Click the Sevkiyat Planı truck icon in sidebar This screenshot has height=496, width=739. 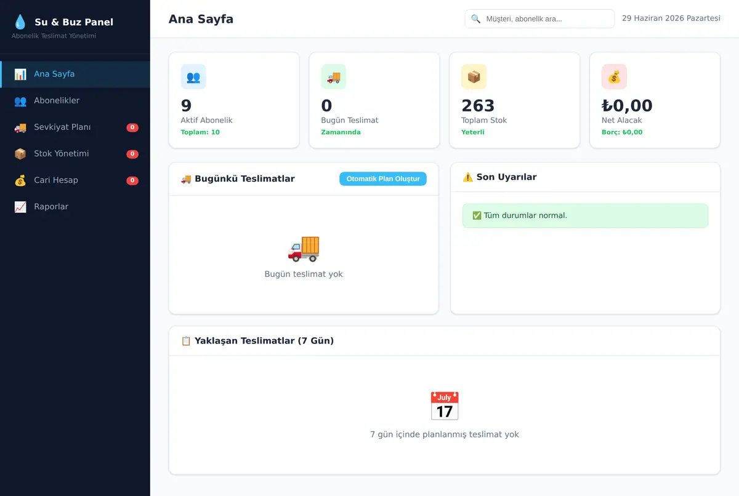(20, 127)
